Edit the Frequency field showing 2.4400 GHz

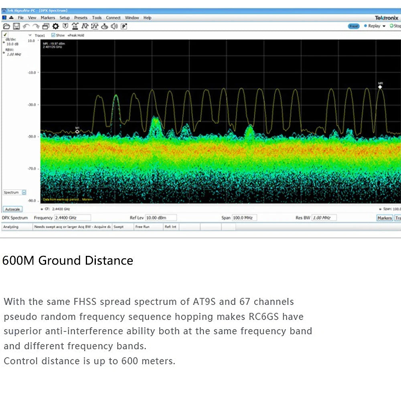tap(72, 217)
